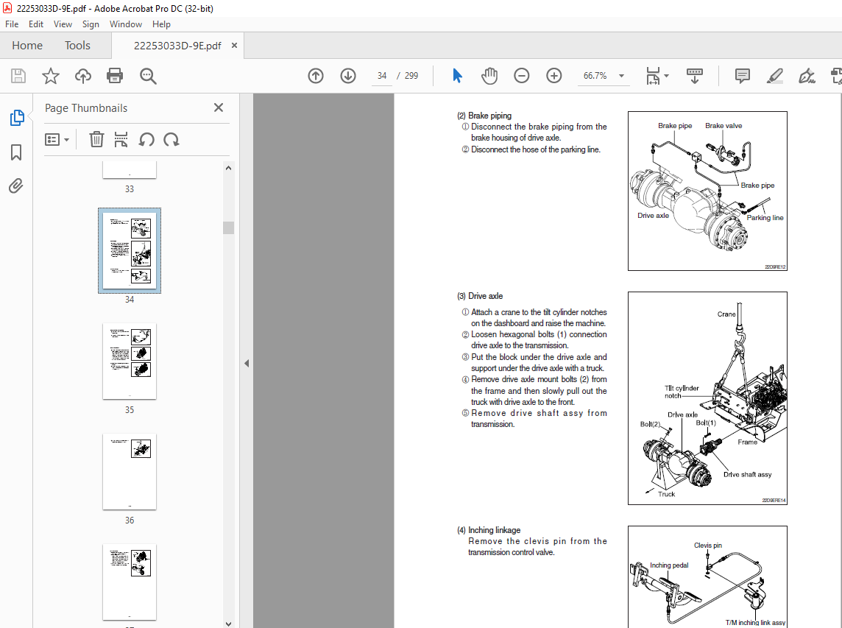Open the Help menu
The height and width of the screenshot is (628, 842).
click(x=161, y=24)
